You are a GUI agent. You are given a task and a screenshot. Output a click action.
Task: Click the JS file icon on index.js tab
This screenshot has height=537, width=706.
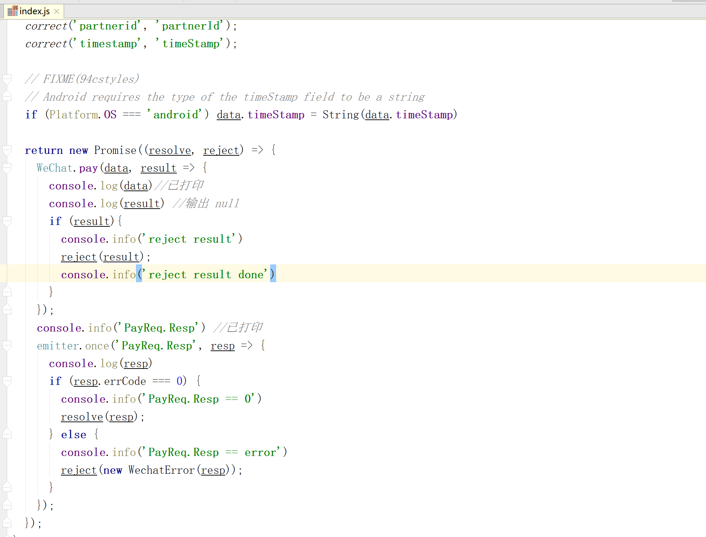click(12, 11)
